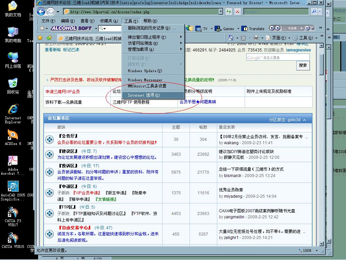
Task: Toggle the radio volume speaker icon
Action: coord(307,28)
